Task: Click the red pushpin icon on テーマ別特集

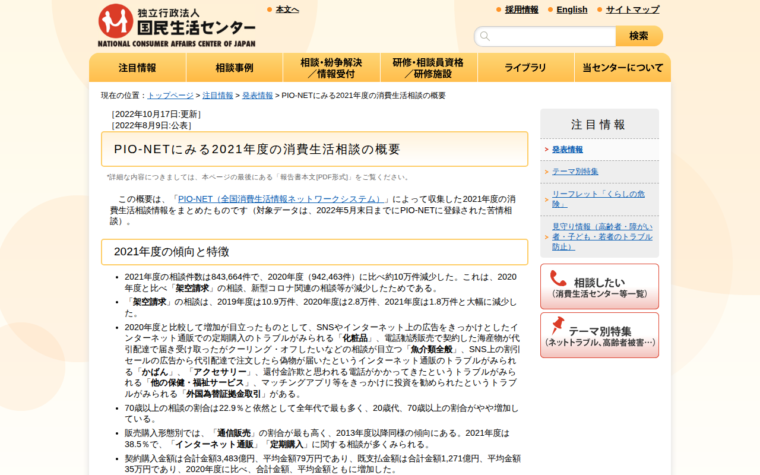Action: pyautogui.click(x=558, y=325)
